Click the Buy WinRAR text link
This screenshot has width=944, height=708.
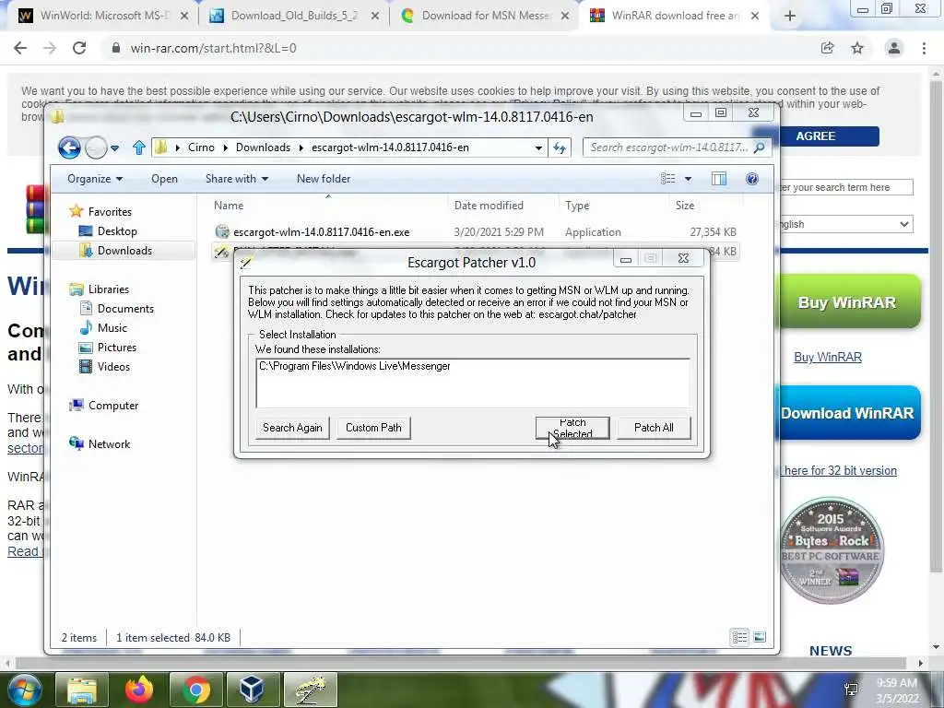(x=828, y=357)
